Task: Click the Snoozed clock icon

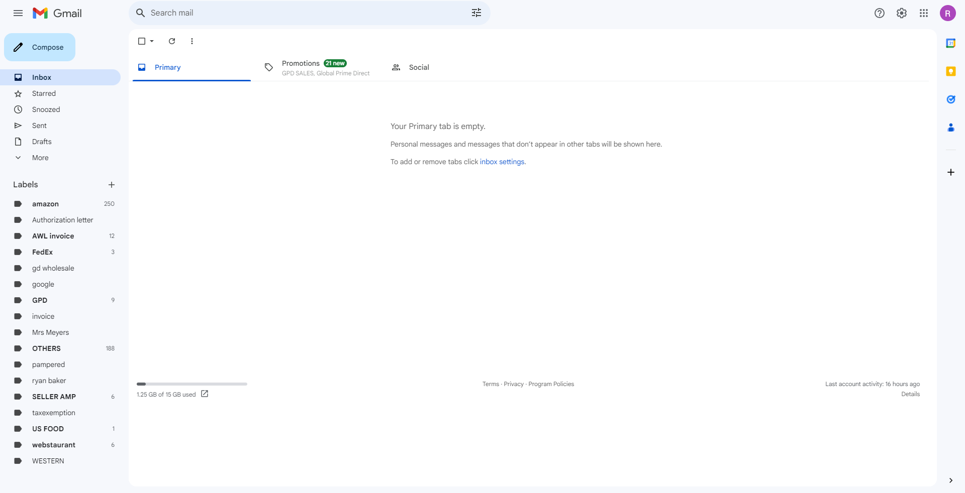Action: click(x=18, y=109)
